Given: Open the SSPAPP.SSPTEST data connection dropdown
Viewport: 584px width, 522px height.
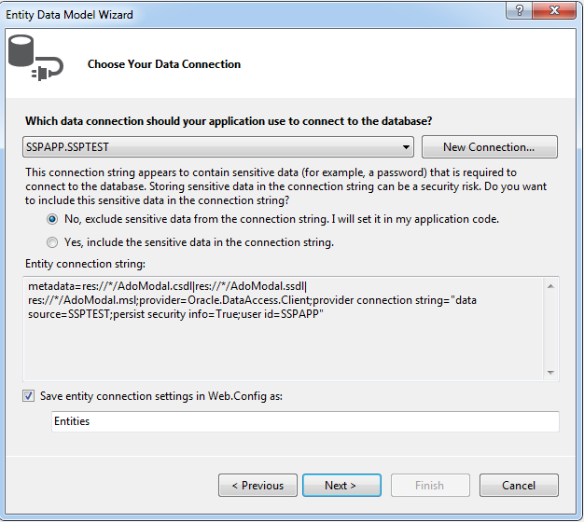Looking at the screenshot, I should [x=218, y=147].
